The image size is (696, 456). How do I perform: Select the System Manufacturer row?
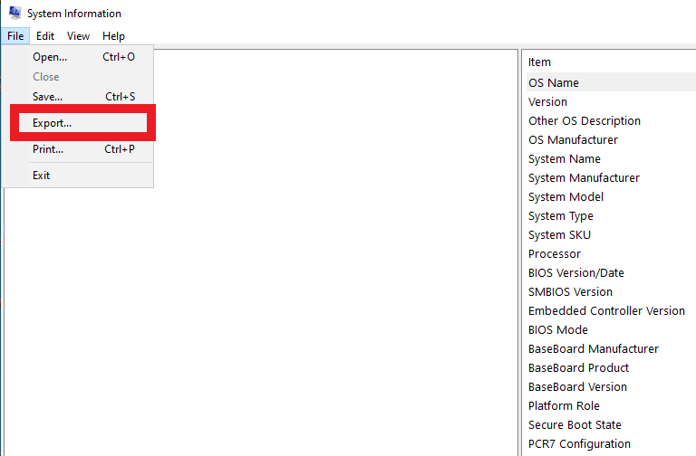[611, 178]
